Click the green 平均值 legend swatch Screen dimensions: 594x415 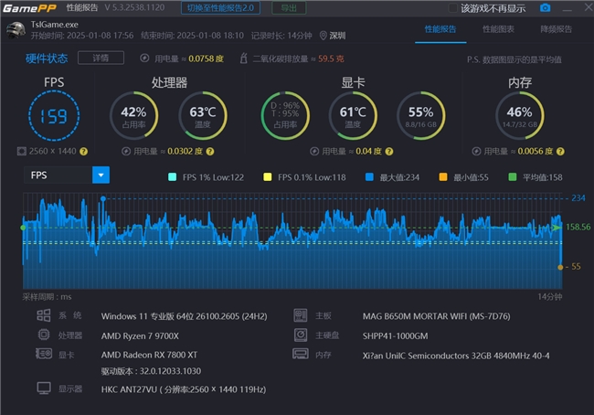tap(512, 177)
